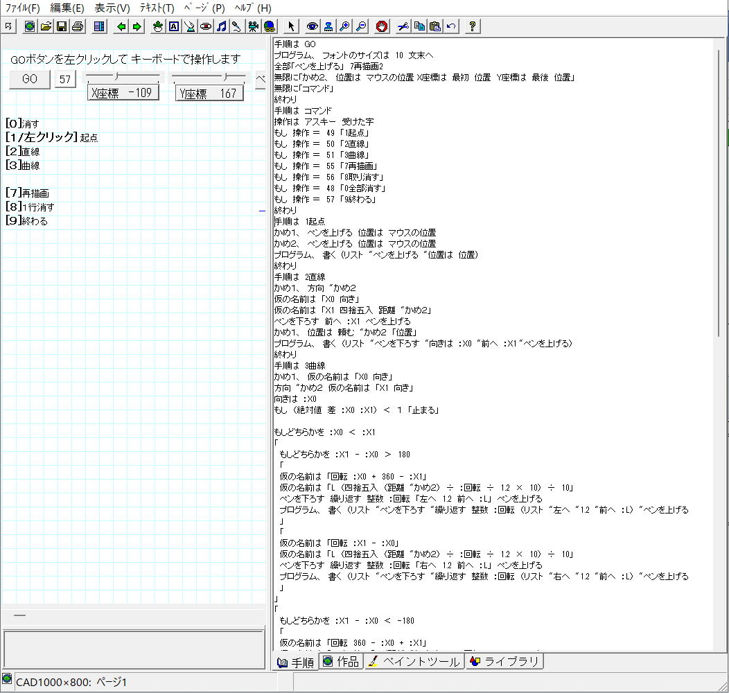Screen dimensions: 729x693
Task: Open the 編集(E) menu
Action: coord(67,8)
